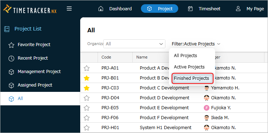Screen dimensions: 268x133
Task: Choose All Projects in filter menu
Action: point(185,55)
